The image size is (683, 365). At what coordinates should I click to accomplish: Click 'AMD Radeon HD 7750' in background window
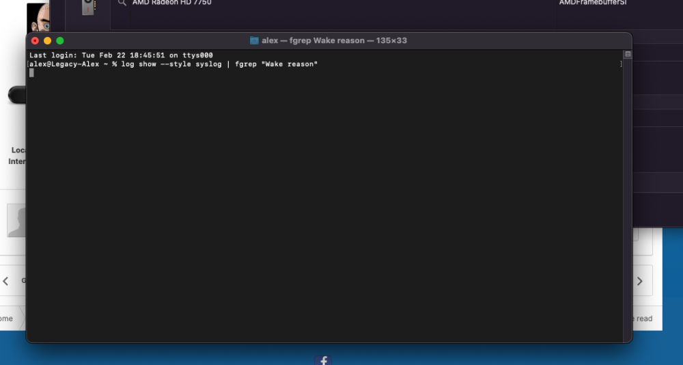tap(172, 3)
